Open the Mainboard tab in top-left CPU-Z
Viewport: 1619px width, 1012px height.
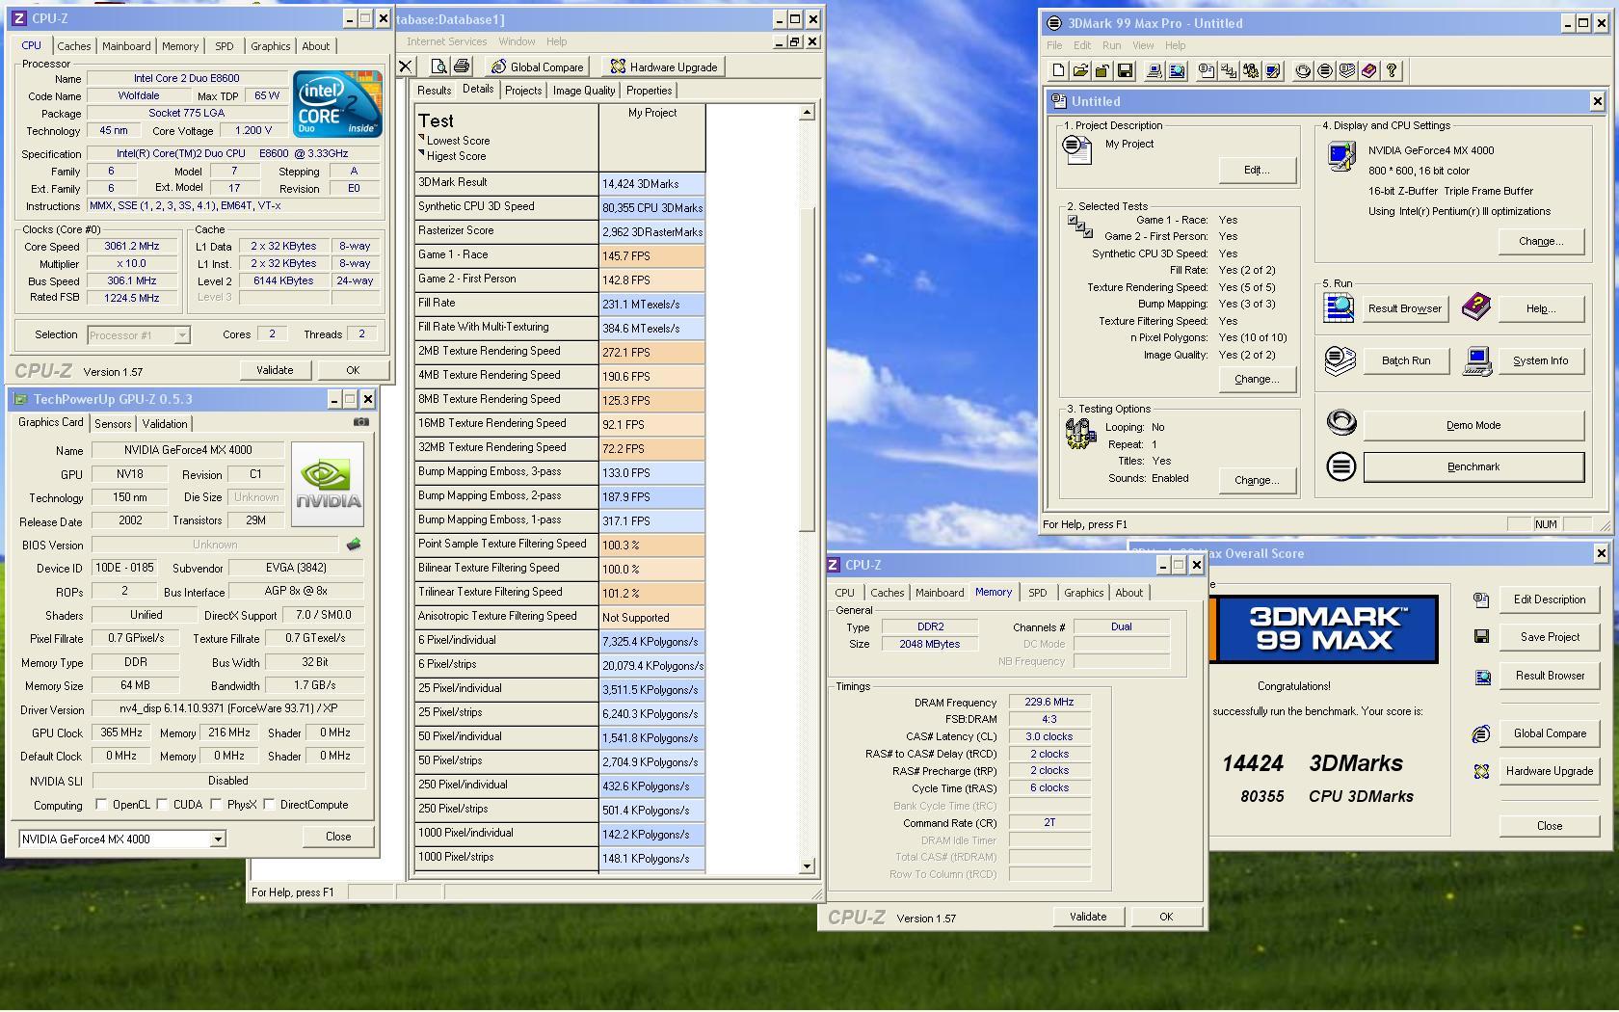coord(126,45)
